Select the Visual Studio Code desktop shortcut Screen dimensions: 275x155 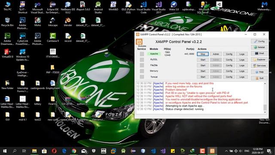pyautogui.click(x=144, y=8)
